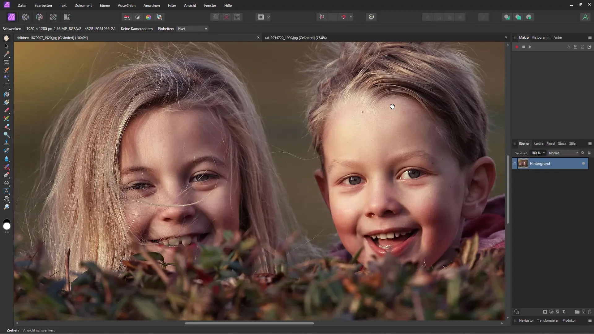Add adjustment layer icon in Ebenen
Viewport: 594px width, 334px height.
[x=551, y=312]
